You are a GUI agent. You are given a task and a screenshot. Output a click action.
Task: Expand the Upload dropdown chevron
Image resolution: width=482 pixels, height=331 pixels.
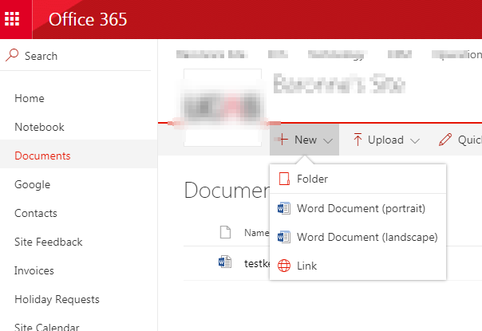pos(415,140)
